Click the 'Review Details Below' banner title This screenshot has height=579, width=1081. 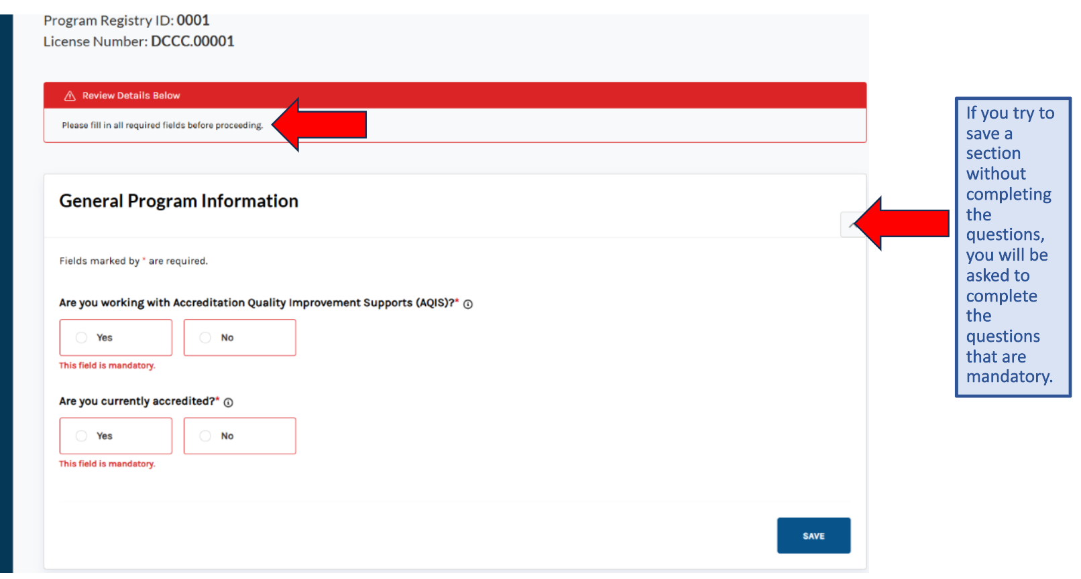pyautogui.click(x=131, y=96)
